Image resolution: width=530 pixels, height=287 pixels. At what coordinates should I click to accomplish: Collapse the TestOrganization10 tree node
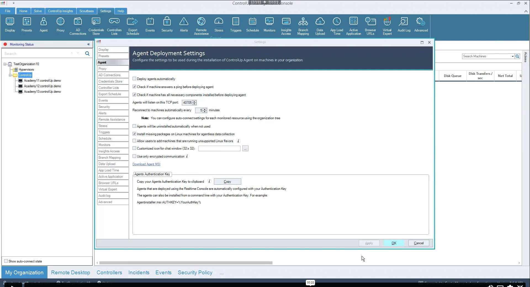tap(5, 64)
